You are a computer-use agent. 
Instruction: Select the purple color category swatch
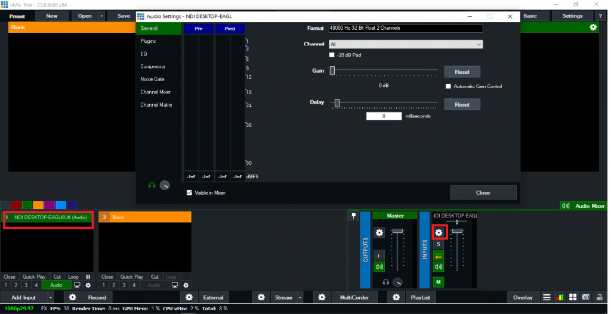pos(50,205)
